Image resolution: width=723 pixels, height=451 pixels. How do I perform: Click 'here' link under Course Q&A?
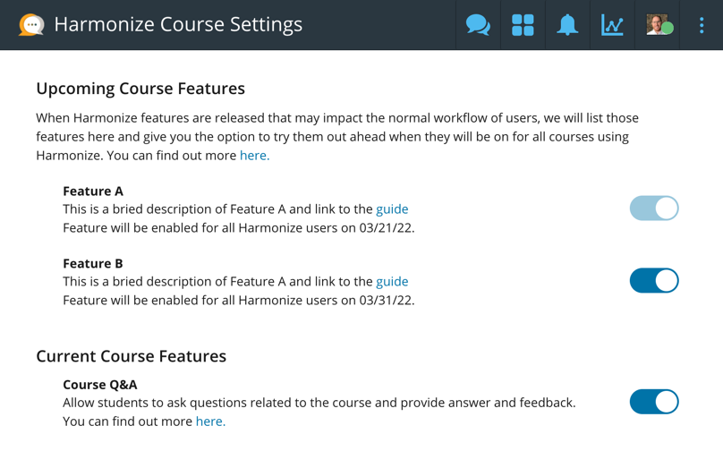click(x=210, y=421)
